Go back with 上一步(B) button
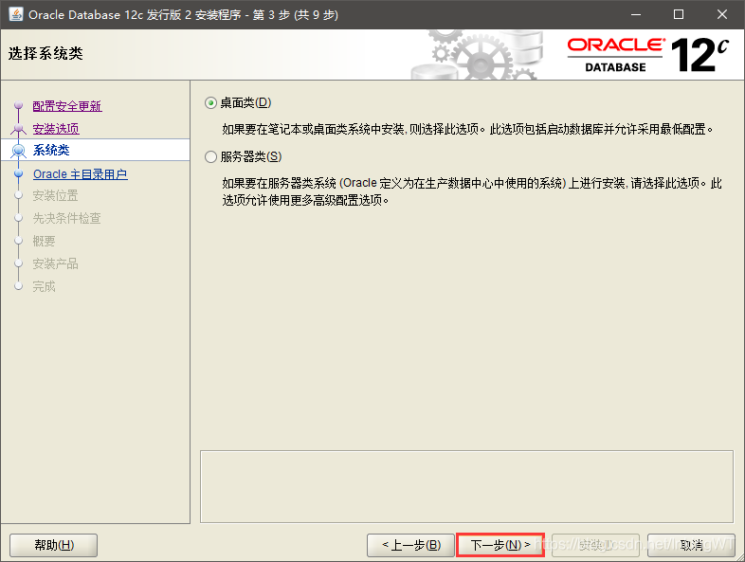The width and height of the screenshot is (745, 562). 411,545
